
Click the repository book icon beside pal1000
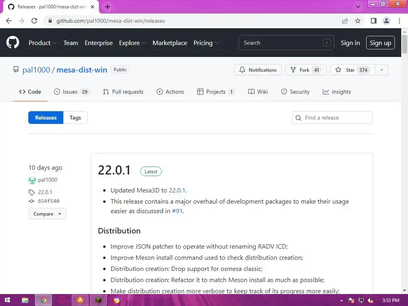click(x=16, y=69)
